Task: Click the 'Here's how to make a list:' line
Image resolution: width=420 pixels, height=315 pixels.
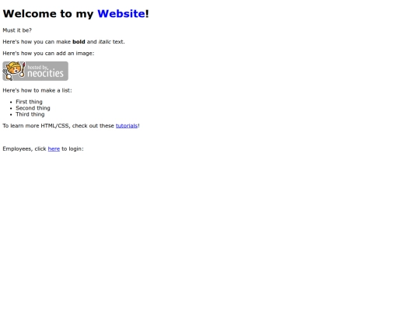Action: tap(37, 90)
